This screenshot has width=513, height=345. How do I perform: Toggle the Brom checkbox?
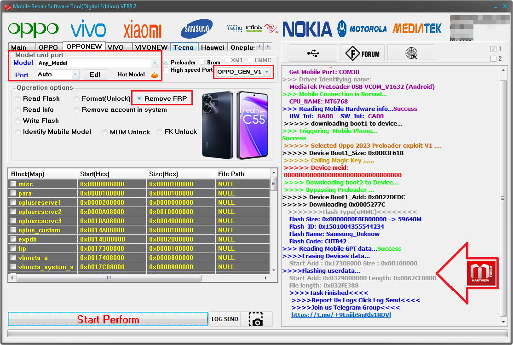tap(202, 63)
